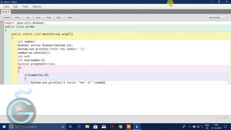Click the 'import java.util.Scanner;' line
Image resolution: width=231 pixels, height=130 pixels.
coord(25,23)
